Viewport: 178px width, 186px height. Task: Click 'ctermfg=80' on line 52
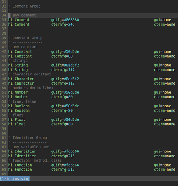[x=62, y=97]
